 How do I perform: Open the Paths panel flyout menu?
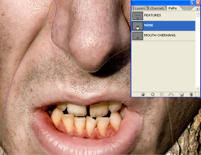pos(197,8)
